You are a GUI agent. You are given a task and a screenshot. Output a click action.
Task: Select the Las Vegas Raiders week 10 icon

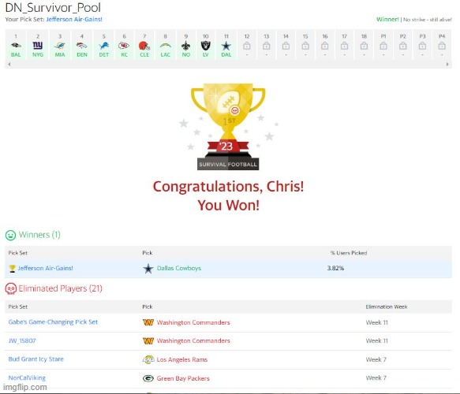(x=205, y=46)
